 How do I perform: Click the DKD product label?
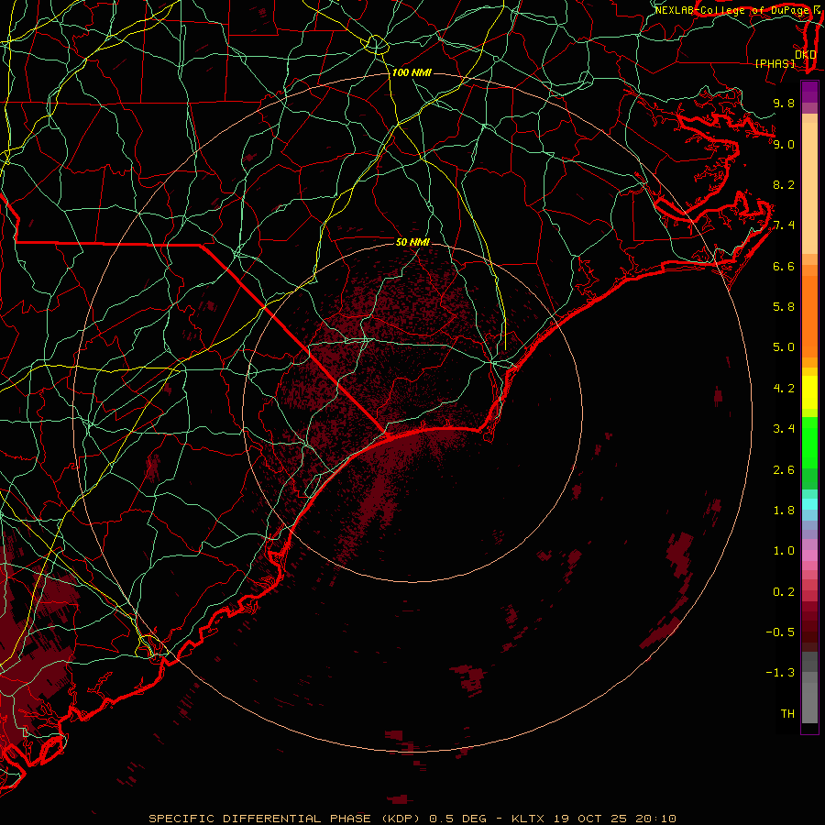[805, 55]
